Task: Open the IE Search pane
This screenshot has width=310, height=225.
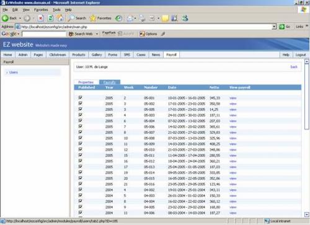Action: point(77,18)
